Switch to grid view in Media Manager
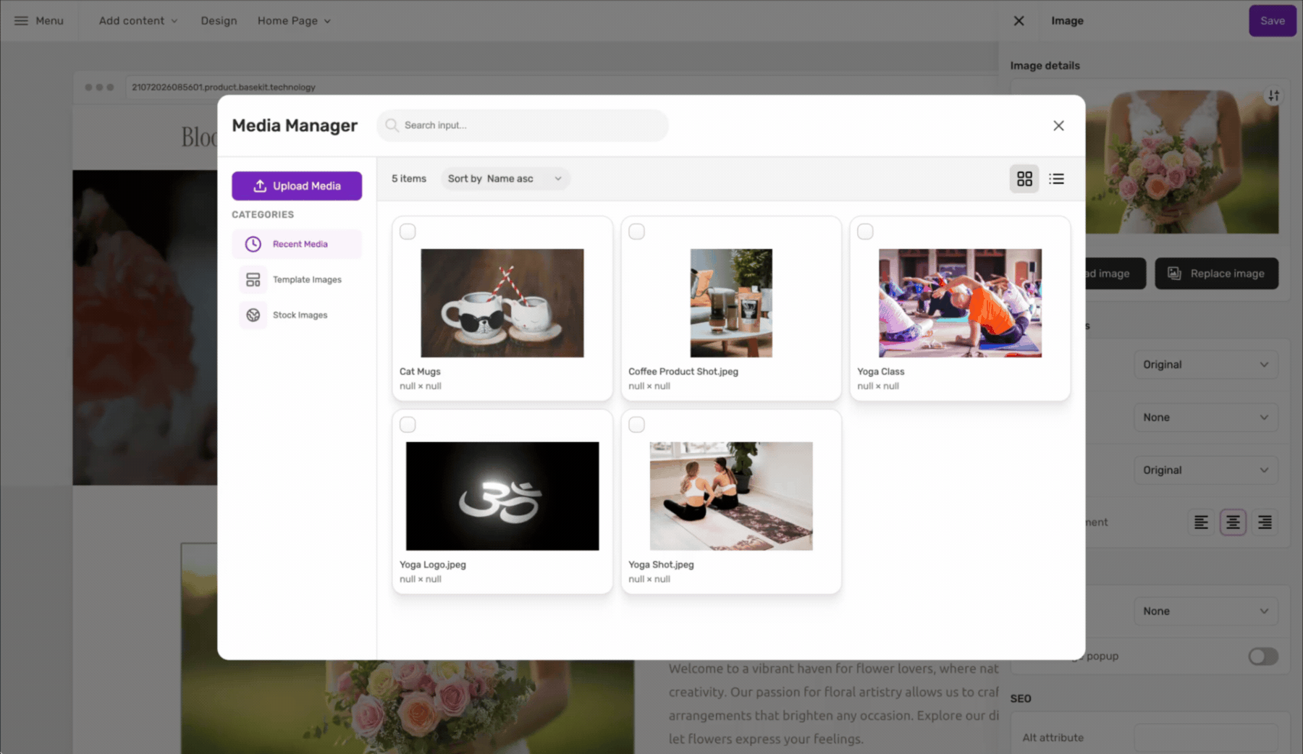 (x=1024, y=179)
